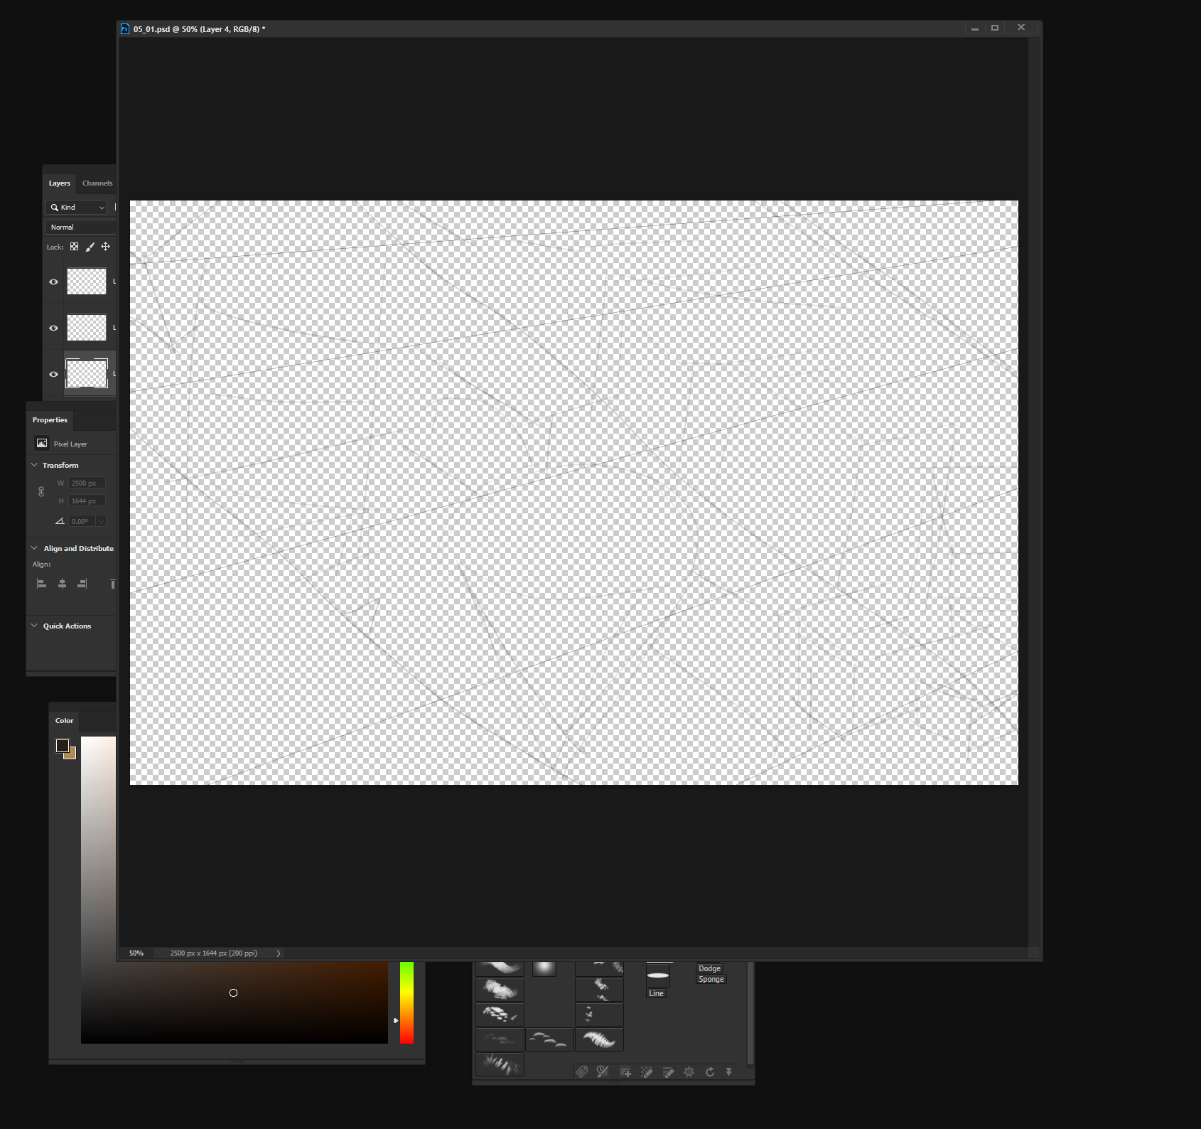Switch to the Channels tab
Viewport: 1201px width, 1129px height.
[x=97, y=183]
